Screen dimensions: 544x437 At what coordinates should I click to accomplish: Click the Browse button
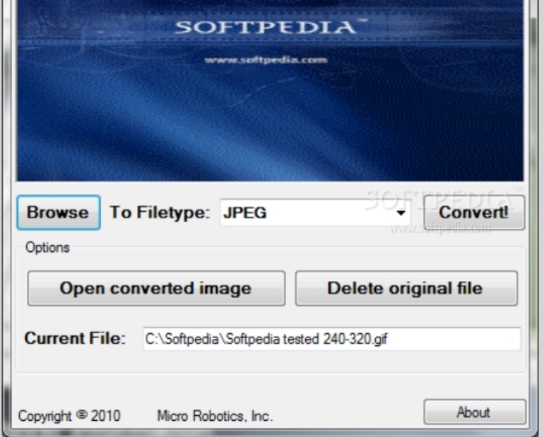tap(58, 212)
